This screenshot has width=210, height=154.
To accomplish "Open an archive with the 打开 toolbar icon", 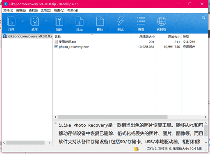I will tap(11, 24).
